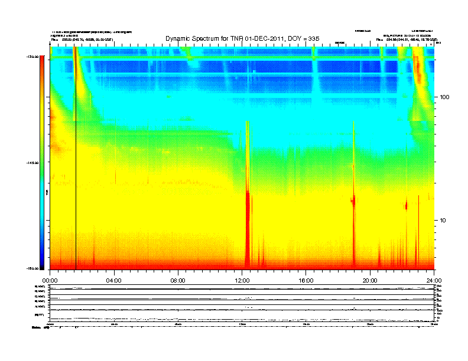Image resolution: width=468 pixels, height=361 pixels.
Task: Click the -145.00 color scale label
Action: 32,163
